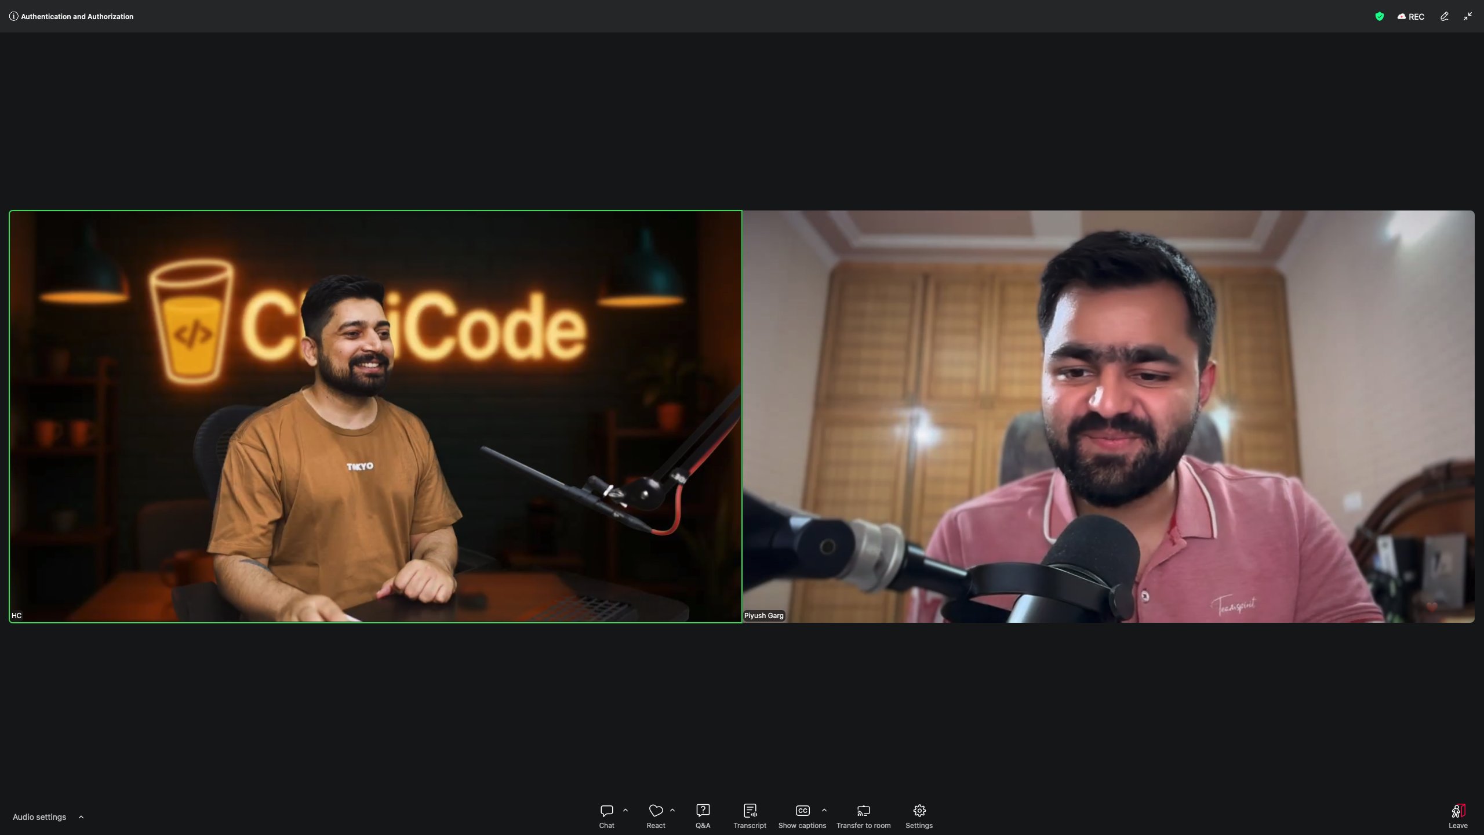The height and width of the screenshot is (835, 1484).
Task: Expand React options arrow
Action: pyautogui.click(x=672, y=810)
